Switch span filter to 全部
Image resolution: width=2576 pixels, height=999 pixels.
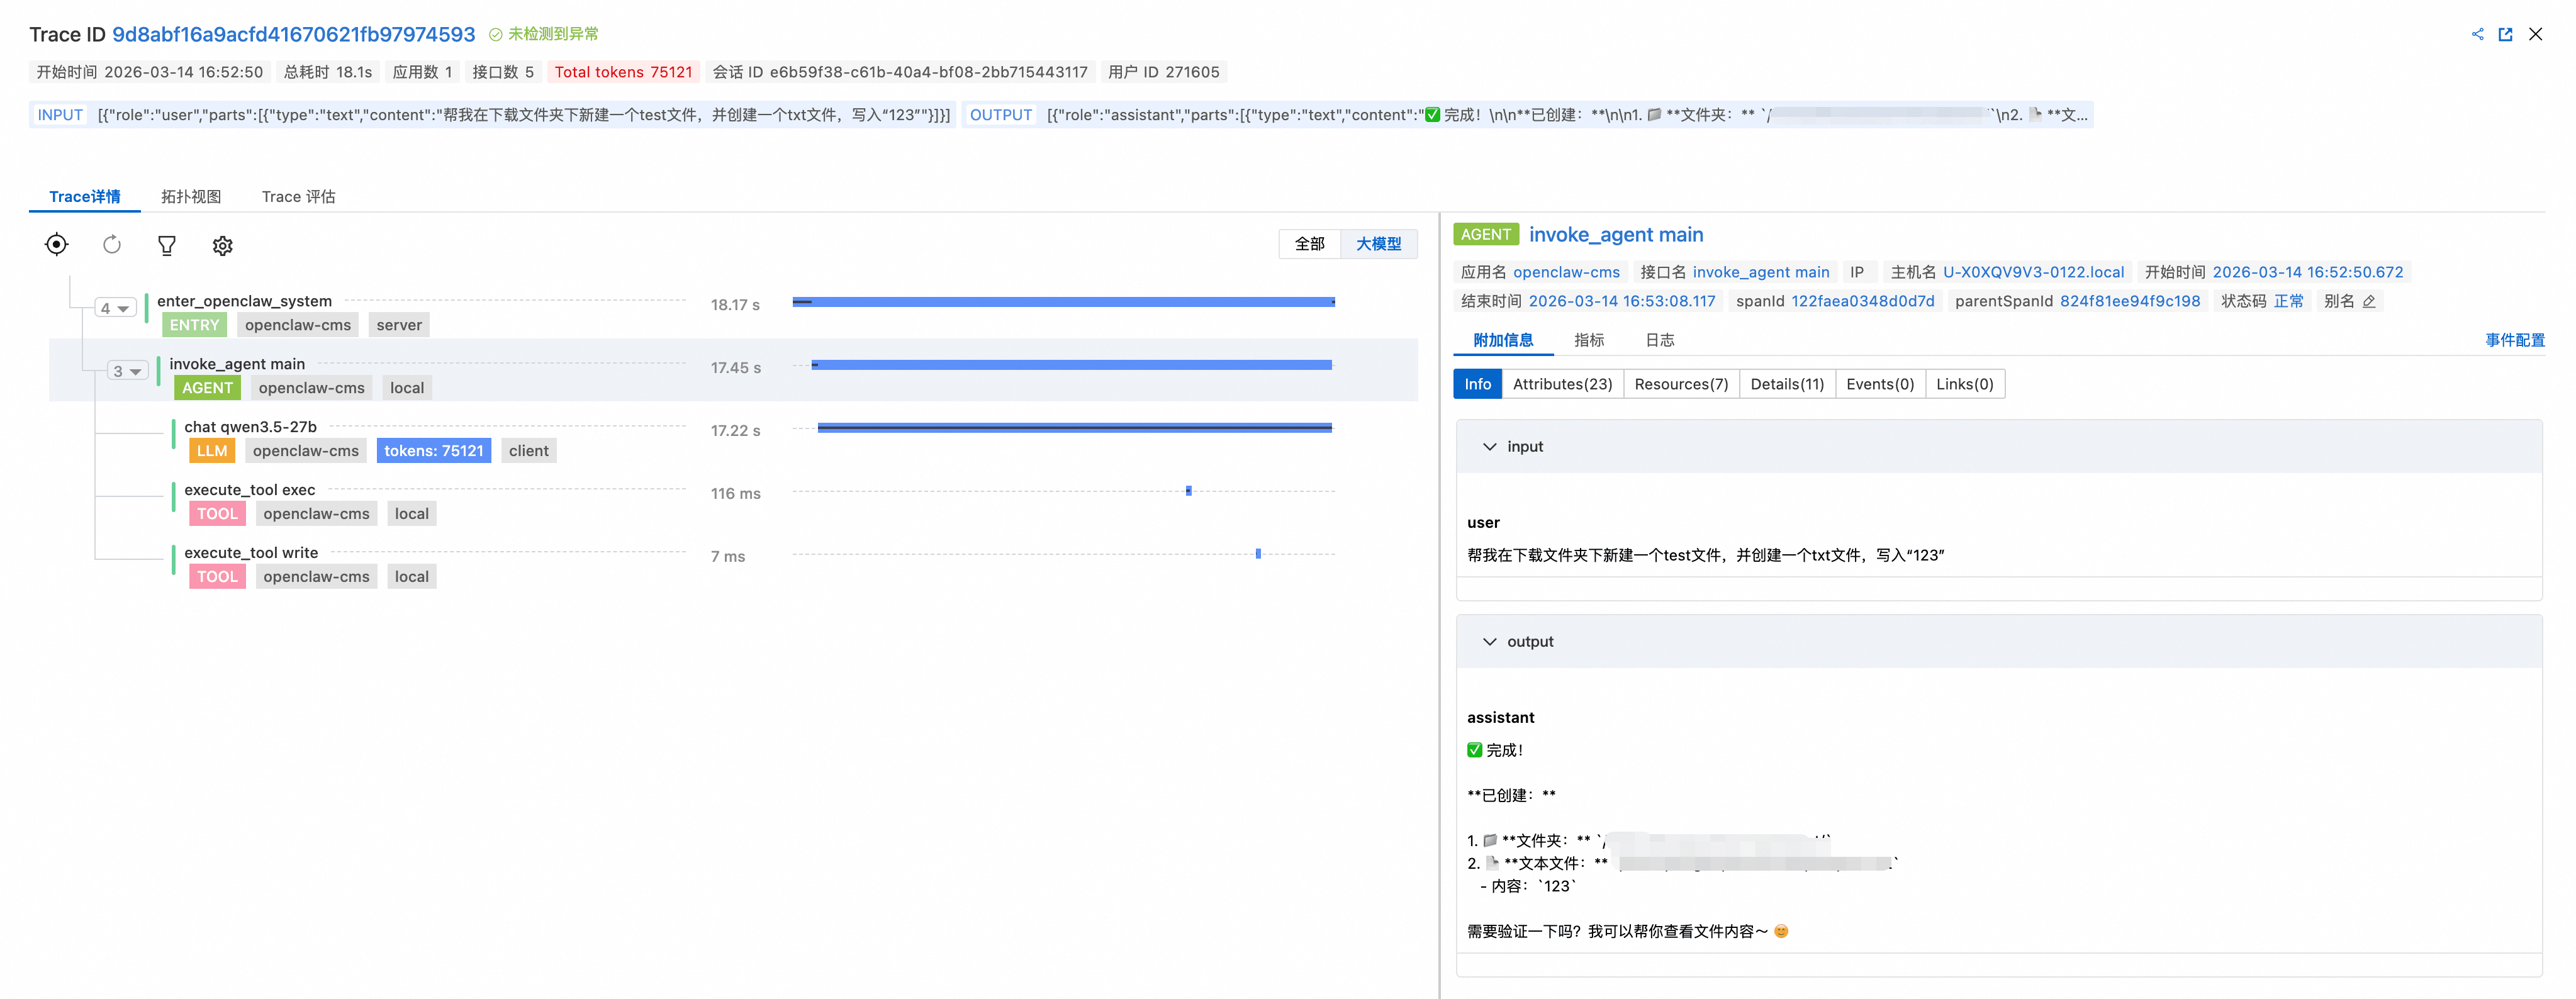pos(1309,244)
